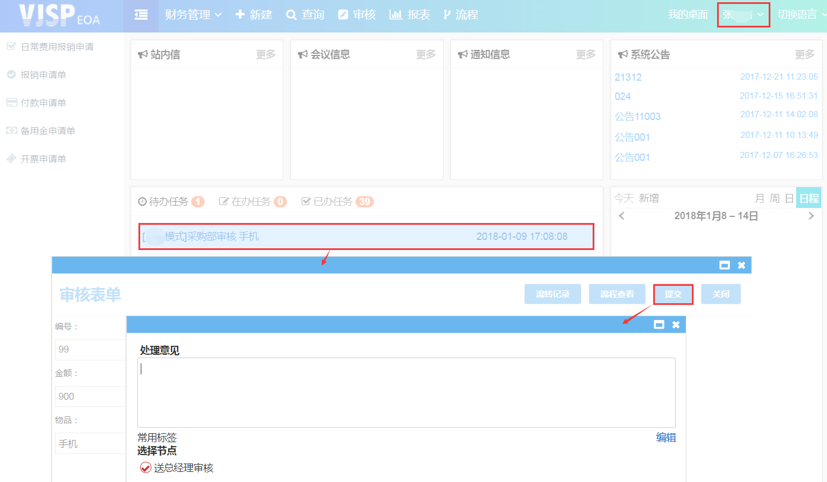Click the 流程 branch icon
The width and height of the screenshot is (827, 482).
coord(447,15)
